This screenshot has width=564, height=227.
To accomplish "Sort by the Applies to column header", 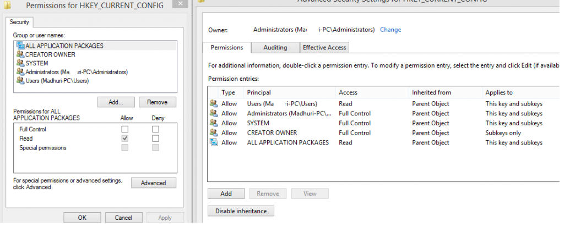I will pyautogui.click(x=521, y=92).
